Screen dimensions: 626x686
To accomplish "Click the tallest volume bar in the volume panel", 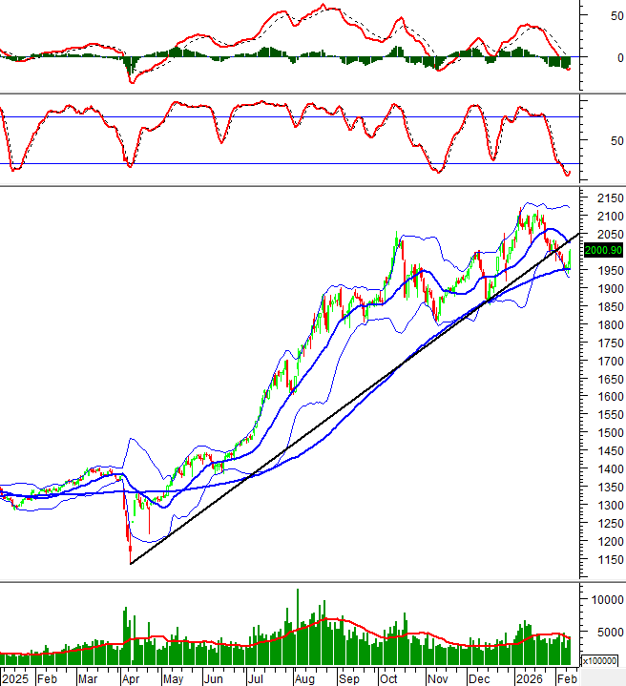I will pos(298,627).
